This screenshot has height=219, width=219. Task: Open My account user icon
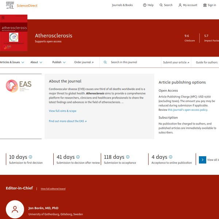(x=180, y=5)
